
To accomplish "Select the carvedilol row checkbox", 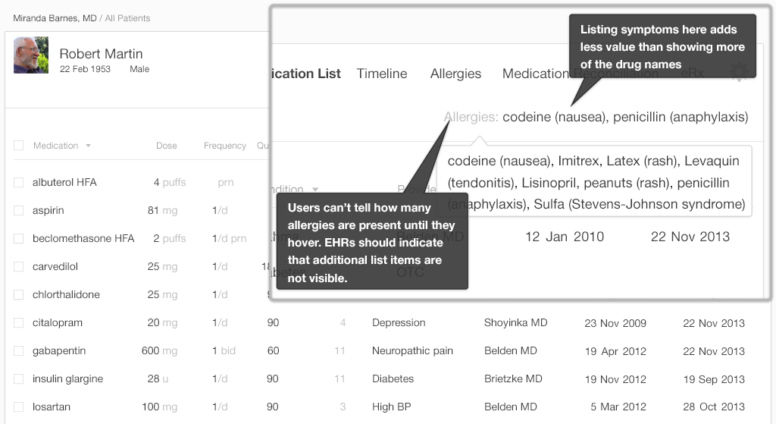I will coord(19,267).
